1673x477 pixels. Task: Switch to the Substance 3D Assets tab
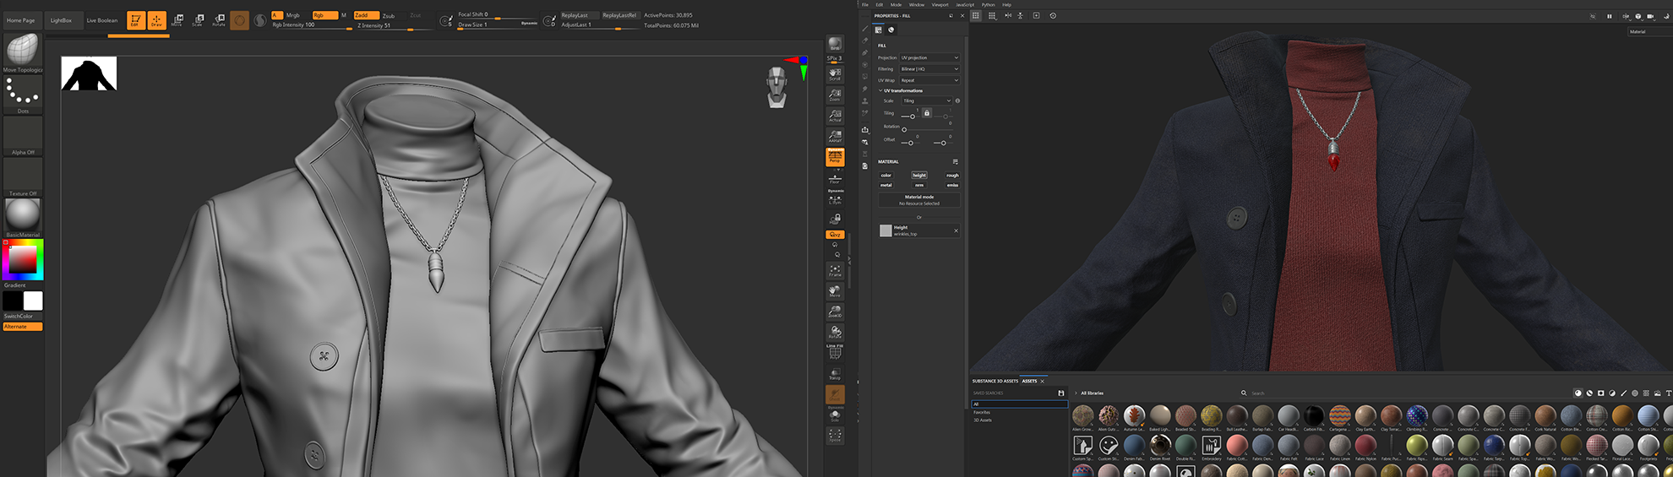tap(995, 381)
